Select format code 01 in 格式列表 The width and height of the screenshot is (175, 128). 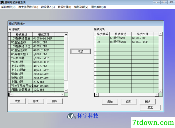coord(103,38)
